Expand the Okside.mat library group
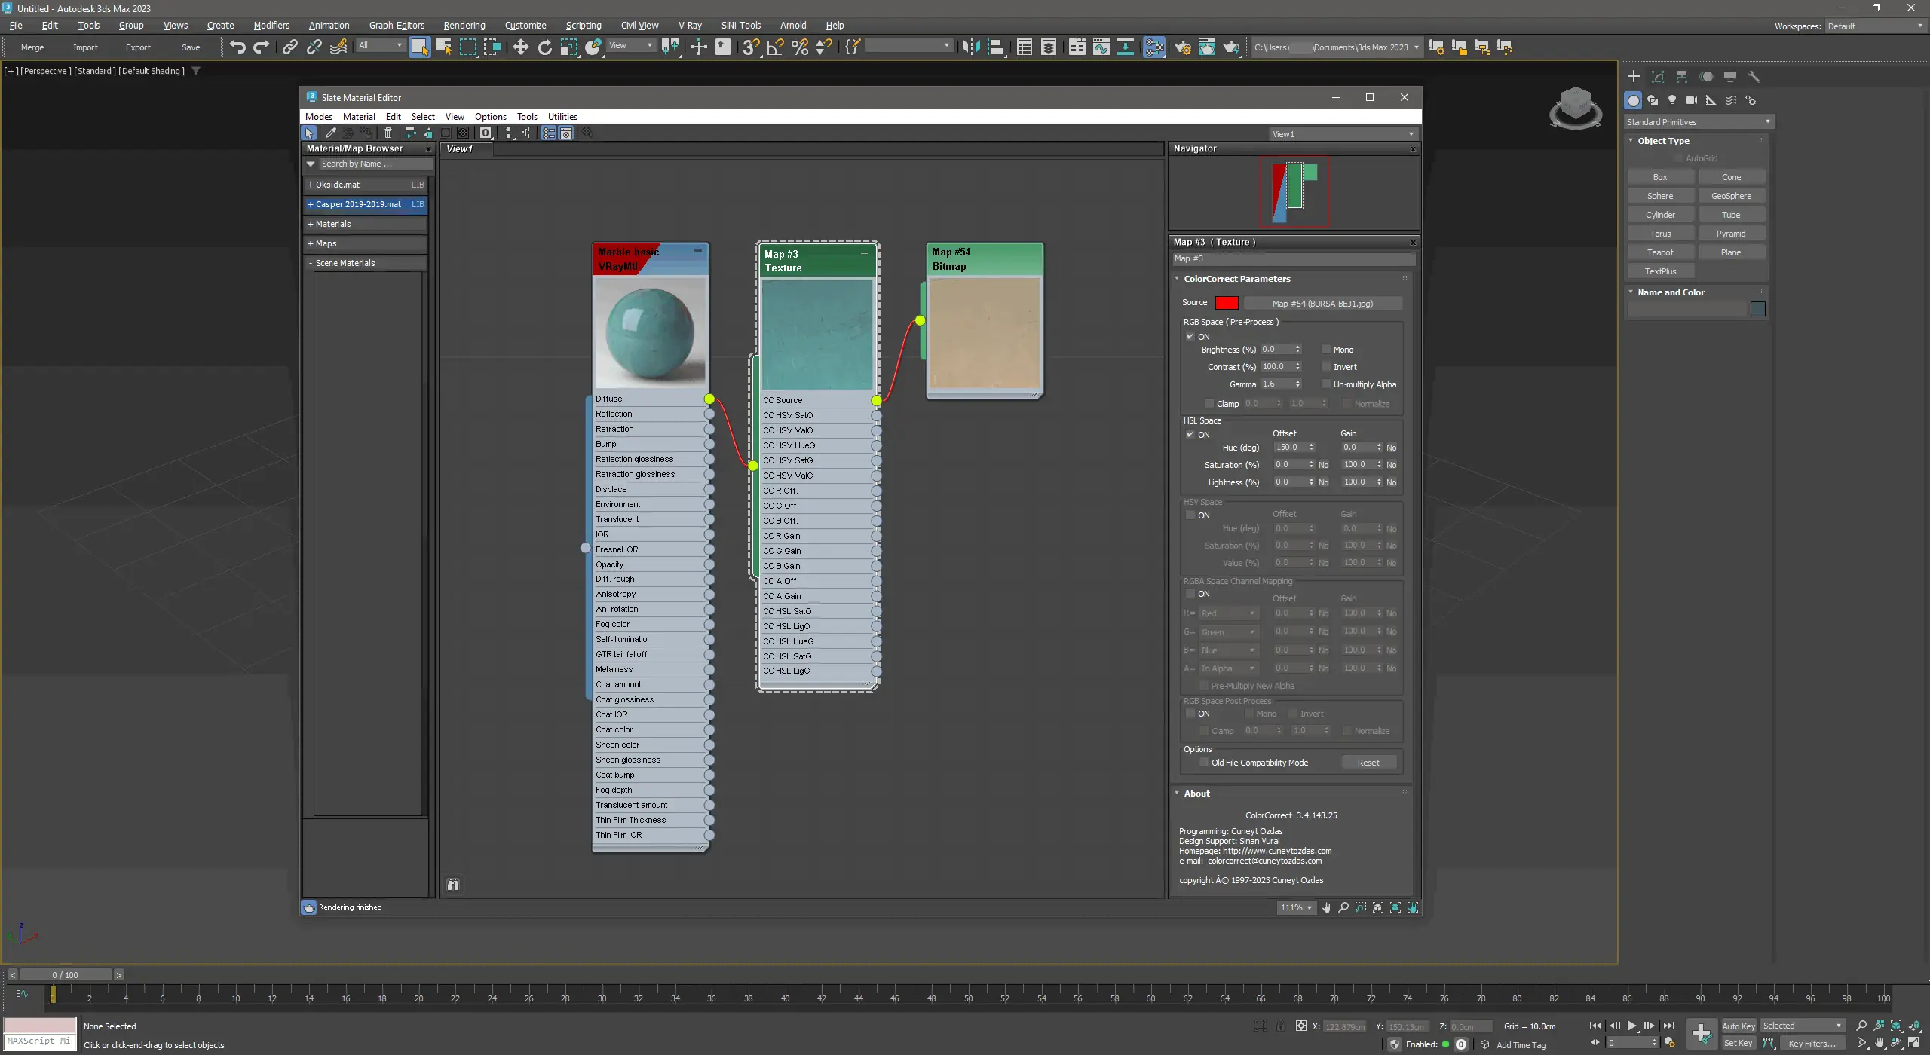 (311, 185)
